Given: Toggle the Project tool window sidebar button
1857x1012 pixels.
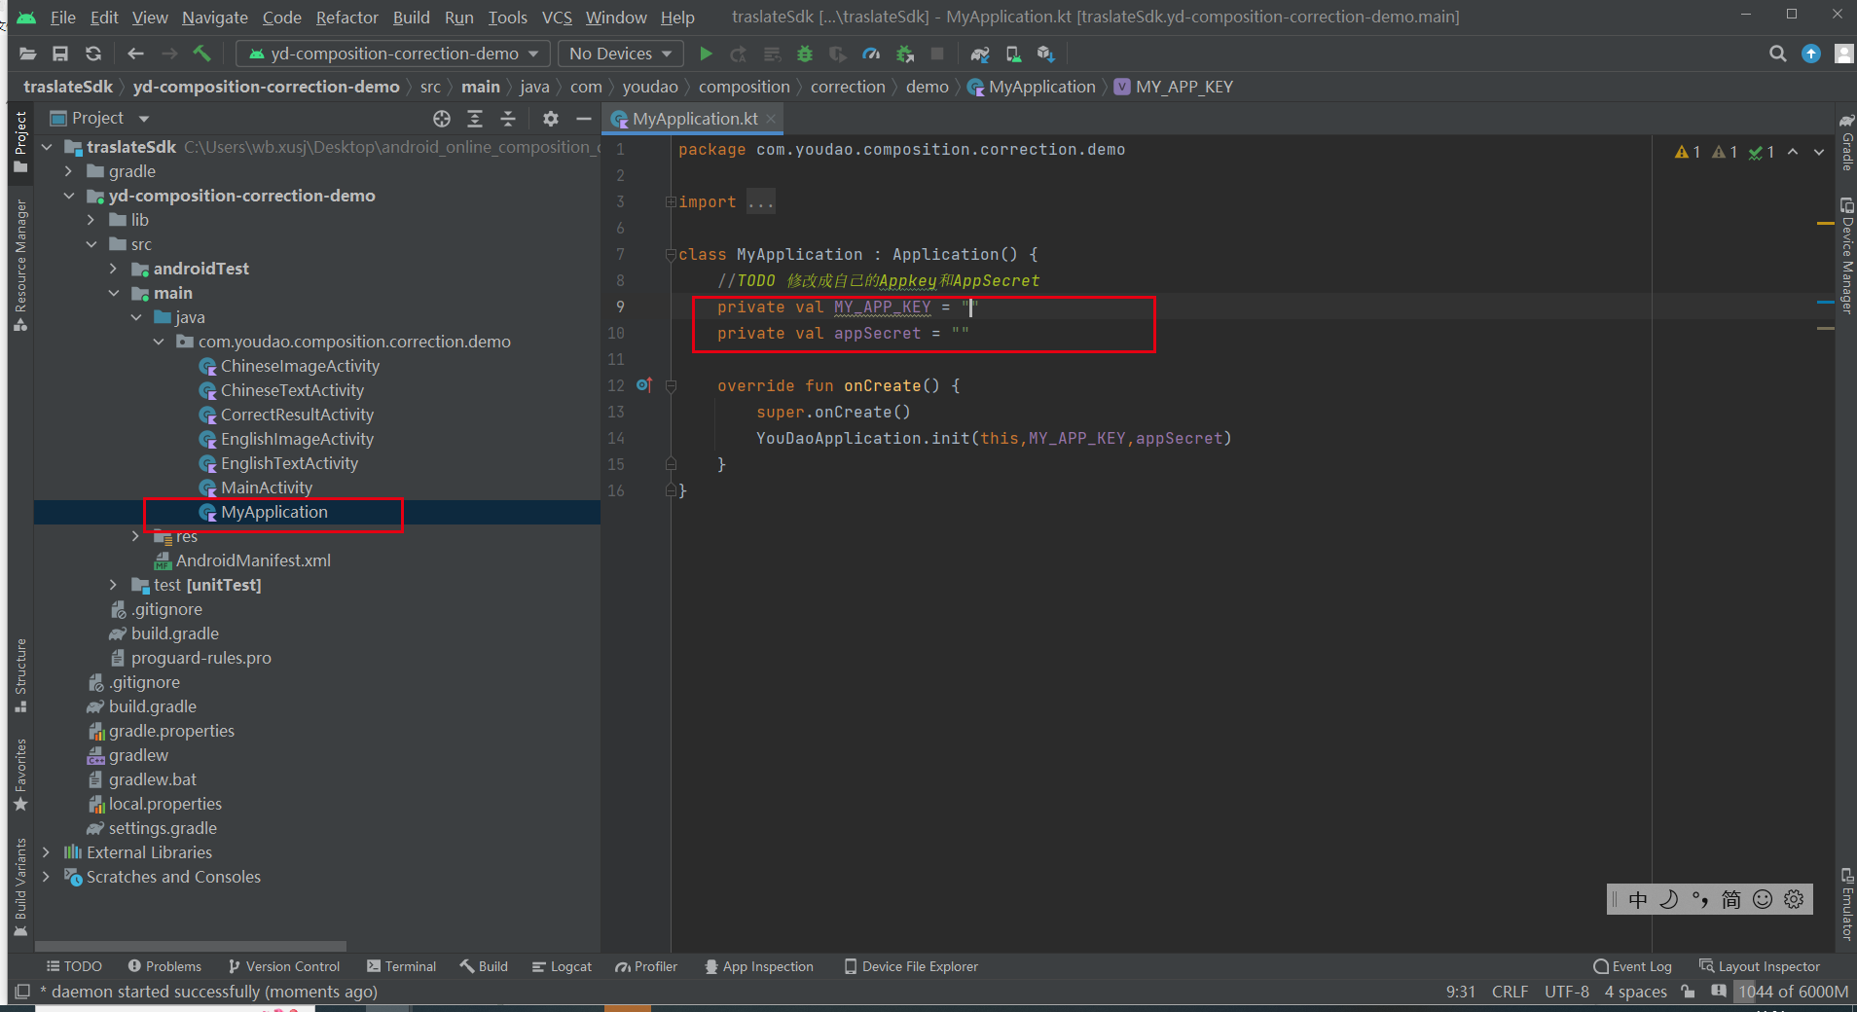Looking at the screenshot, I should click(x=20, y=142).
